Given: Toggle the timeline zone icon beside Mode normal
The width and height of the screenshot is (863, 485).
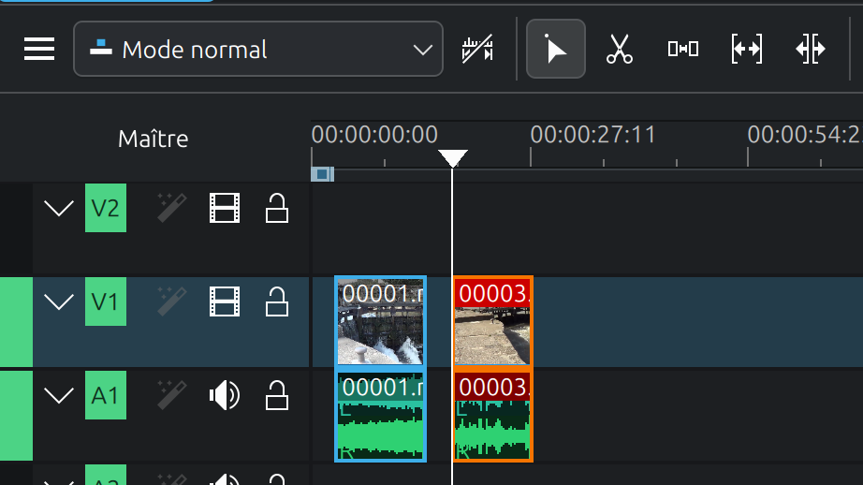Looking at the screenshot, I should (x=477, y=49).
